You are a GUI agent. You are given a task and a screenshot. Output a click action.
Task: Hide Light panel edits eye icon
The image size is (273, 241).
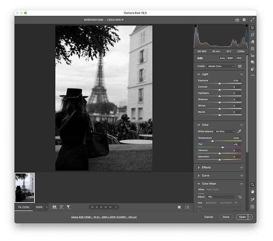point(242,75)
